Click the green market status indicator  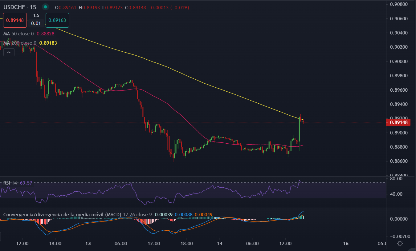[45, 7]
